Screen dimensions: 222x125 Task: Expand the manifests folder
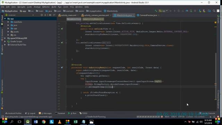click(8, 22)
